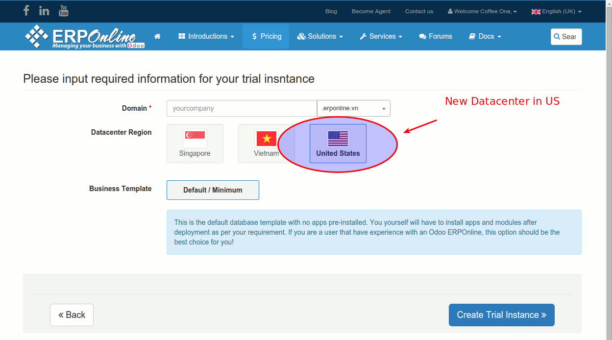Expand the Welcome Coffee One user menu
612x340 pixels.
482,11
